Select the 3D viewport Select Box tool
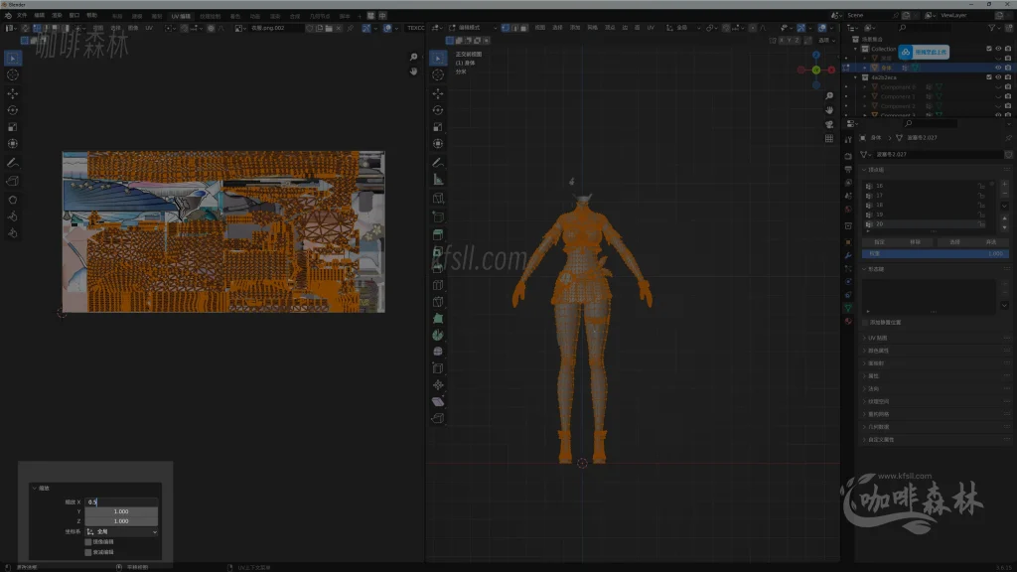The height and width of the screenshot is (572, 1017). click(438, 59)
